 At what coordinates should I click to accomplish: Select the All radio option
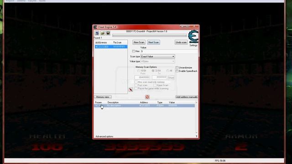coord(167,71)
